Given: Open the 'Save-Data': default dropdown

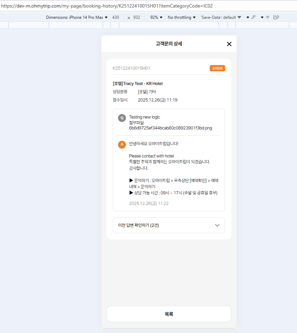Looking at the screenshot, I should point(221,17).
